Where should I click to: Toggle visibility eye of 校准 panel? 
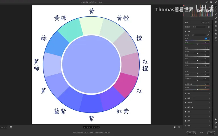pos(209,126)
